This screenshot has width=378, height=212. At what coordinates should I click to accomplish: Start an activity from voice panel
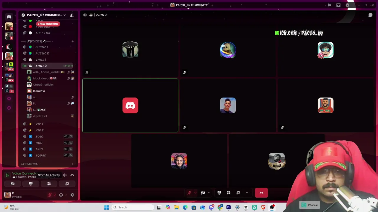(49, 184)
